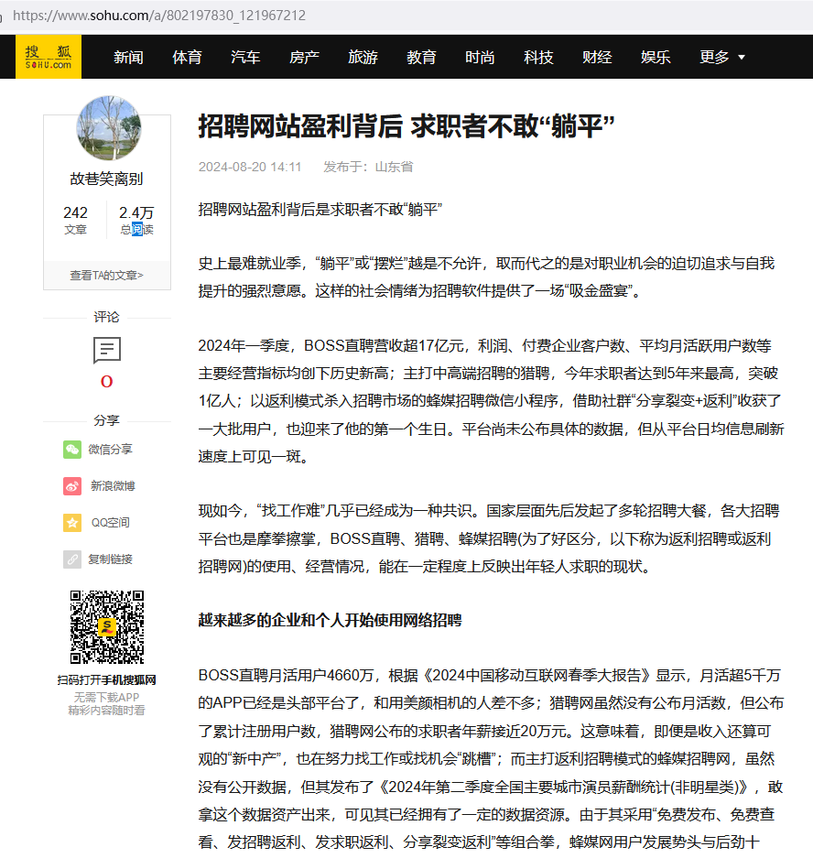This screenshot has width=813, height=858.
Task: Click the yellow QQ Zone star icon
Action: click(x=72, y=523)
